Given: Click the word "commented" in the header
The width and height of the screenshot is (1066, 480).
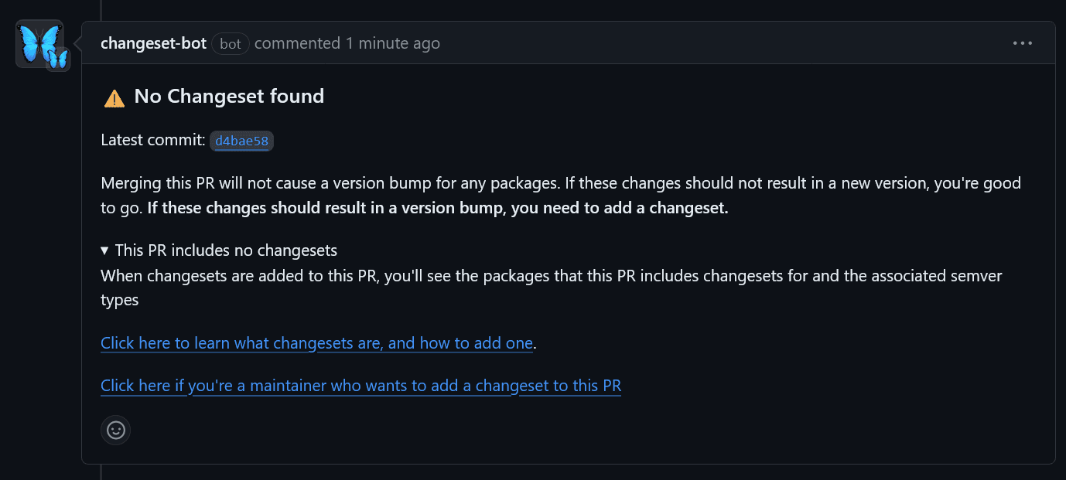Looking at the screenshot, I should 297,43.
